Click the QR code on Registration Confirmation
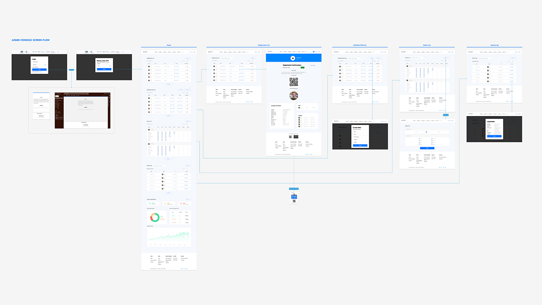Viewport: 542px width, 305px height. (294, 82)
